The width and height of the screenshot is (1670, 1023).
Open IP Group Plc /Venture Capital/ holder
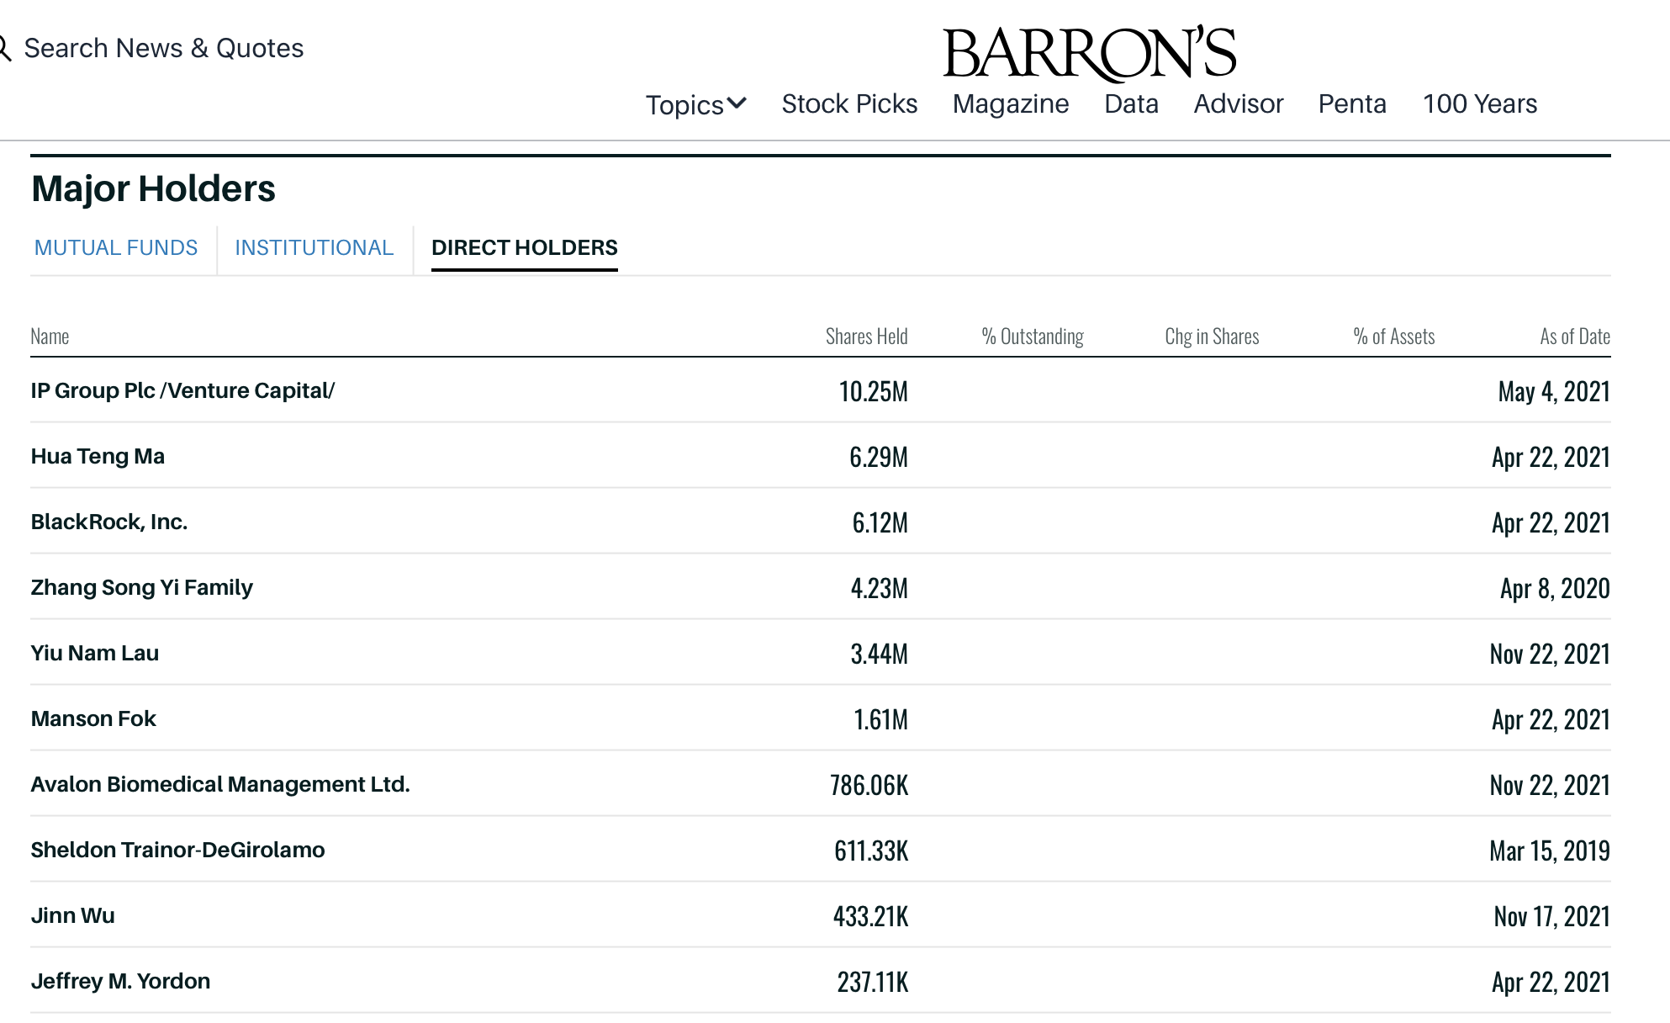182,390
